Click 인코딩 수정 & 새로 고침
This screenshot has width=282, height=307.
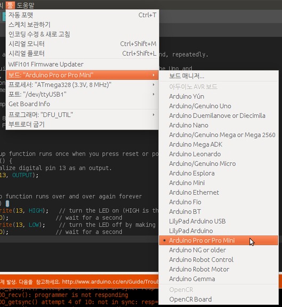(82, 34)
